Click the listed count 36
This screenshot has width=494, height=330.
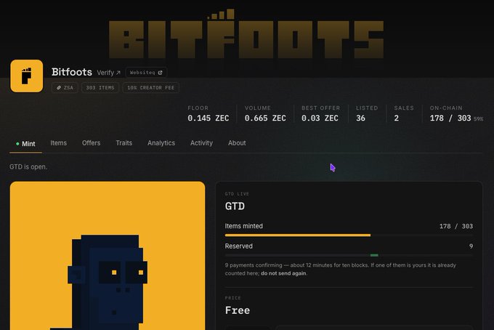point(360,118)
